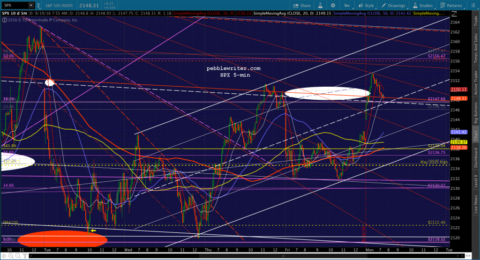480x260 pixels.
Task: Open the flask icon next to Share
Action: click(320, 6)
